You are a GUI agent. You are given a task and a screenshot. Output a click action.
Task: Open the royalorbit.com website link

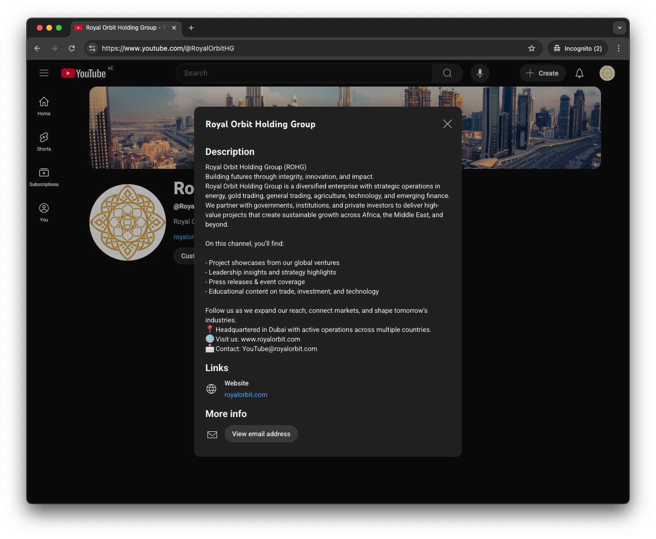[x=246, y=395]
